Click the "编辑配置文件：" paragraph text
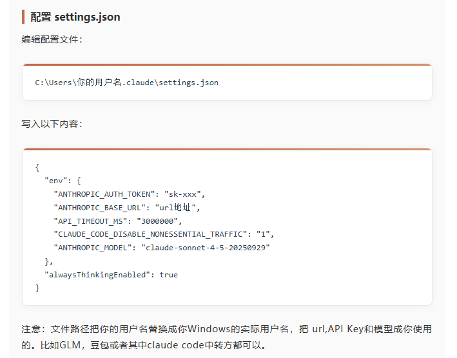The height and width of the screenshot is (358, 457). [52, 39]
